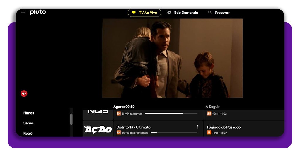Click the Distrito 13 progress bar
The height and width of the screenshot is (157, 300).
174,132
